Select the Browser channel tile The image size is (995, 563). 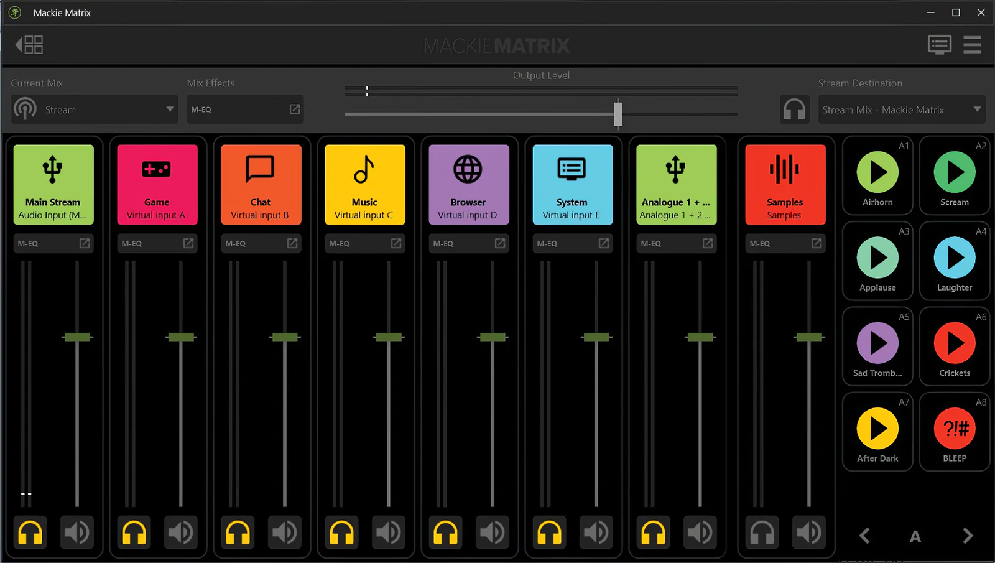click(x=469, y=185)
